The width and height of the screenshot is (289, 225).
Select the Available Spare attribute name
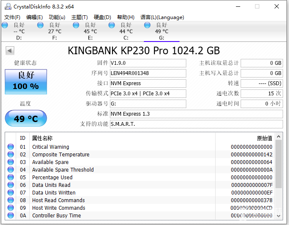(51, 162)
